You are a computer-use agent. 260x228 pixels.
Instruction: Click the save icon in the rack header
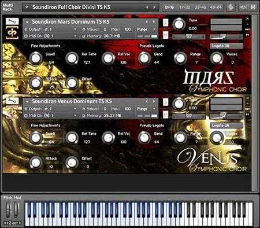253,8
